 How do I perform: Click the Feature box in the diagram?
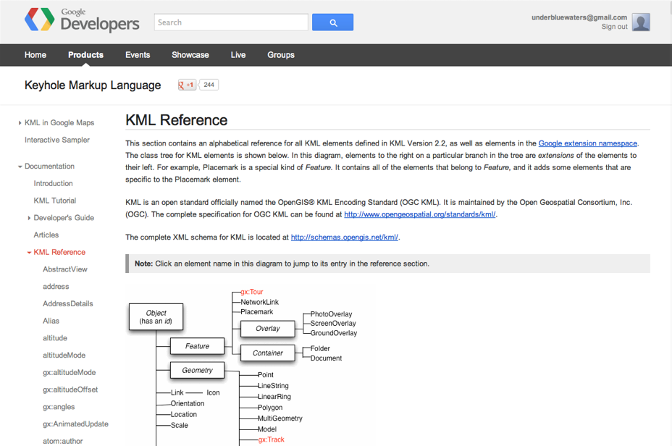click(197, 346)
